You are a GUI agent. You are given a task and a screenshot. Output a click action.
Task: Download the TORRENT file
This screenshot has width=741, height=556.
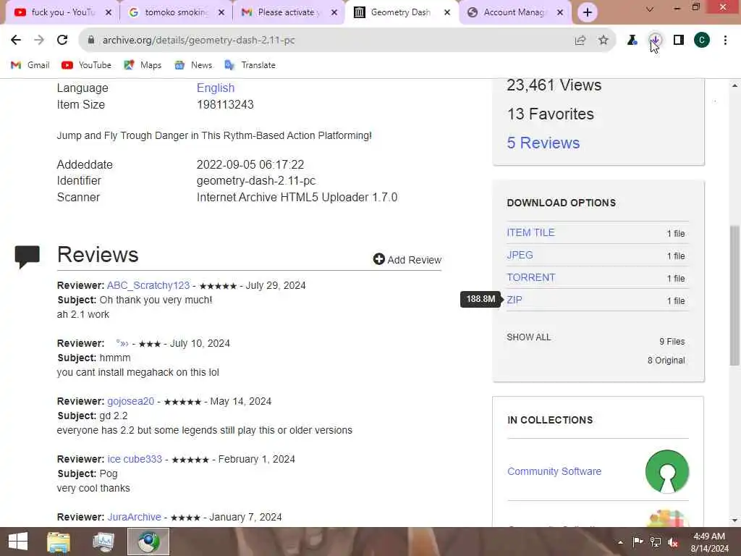click(530, 277)
